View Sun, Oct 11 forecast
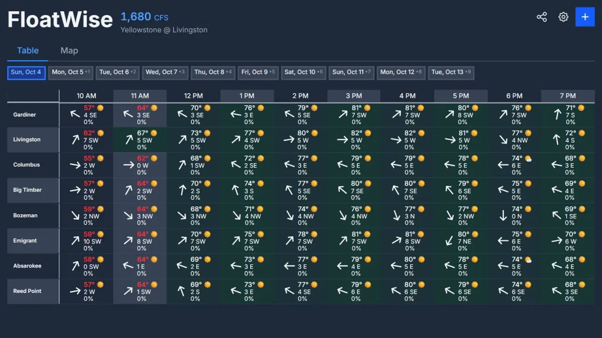 351,72
